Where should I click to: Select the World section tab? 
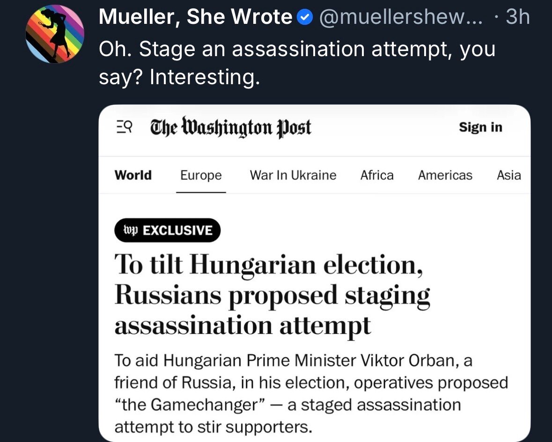(133, 175)
